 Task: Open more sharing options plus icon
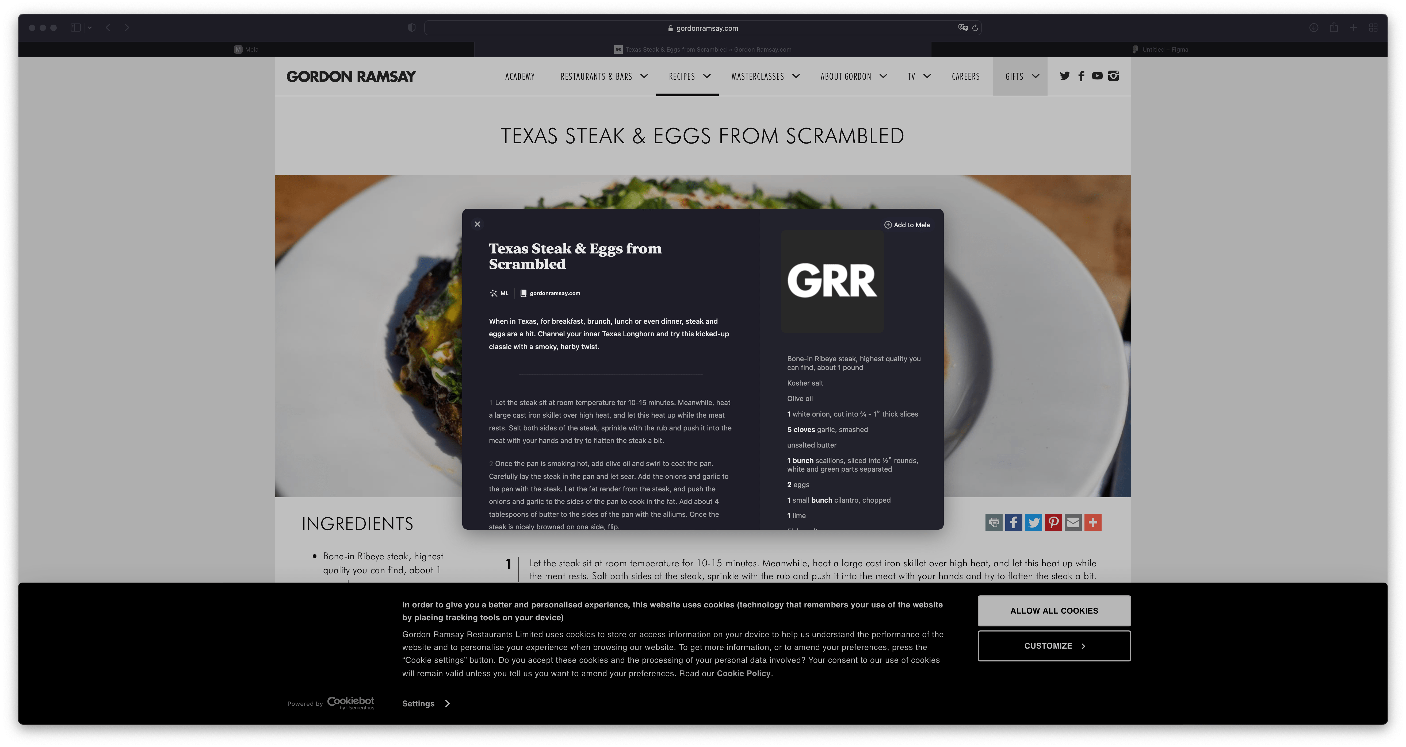click(x=1093, y=523)
